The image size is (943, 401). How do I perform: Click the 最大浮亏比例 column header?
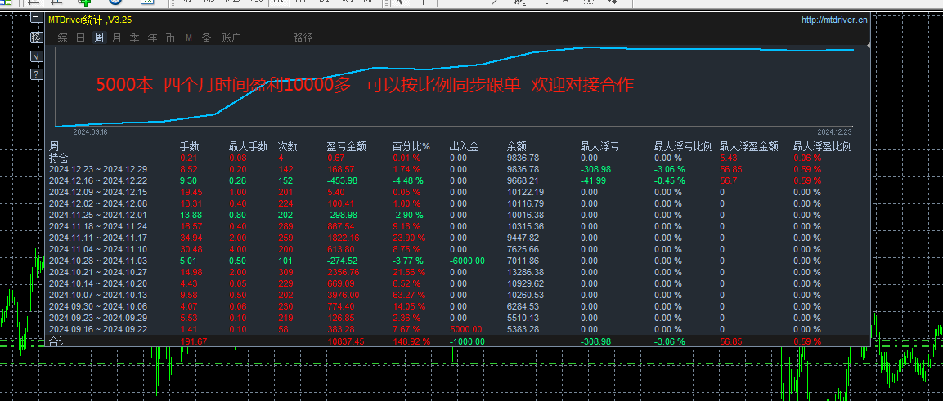(683, 146)
